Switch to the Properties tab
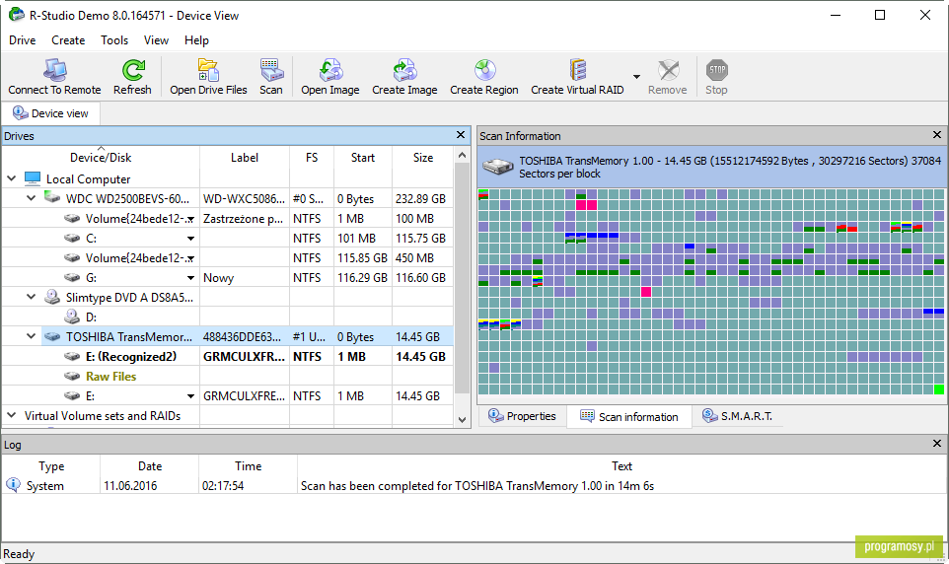Image resolution: width=949 pixels, height=564 pixels. [x=522, y=416]
